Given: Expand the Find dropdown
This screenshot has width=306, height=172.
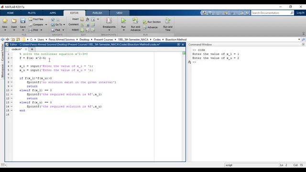Looking at the screenshot, I should (63, 30).
